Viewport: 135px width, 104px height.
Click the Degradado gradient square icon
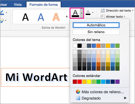click(x=78, y=98)
